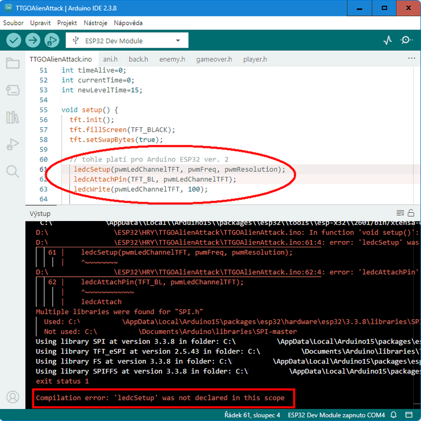421x421 pixels.
Task: Open the Library Manager sidebar icon
Action: [x=13, y=117]
